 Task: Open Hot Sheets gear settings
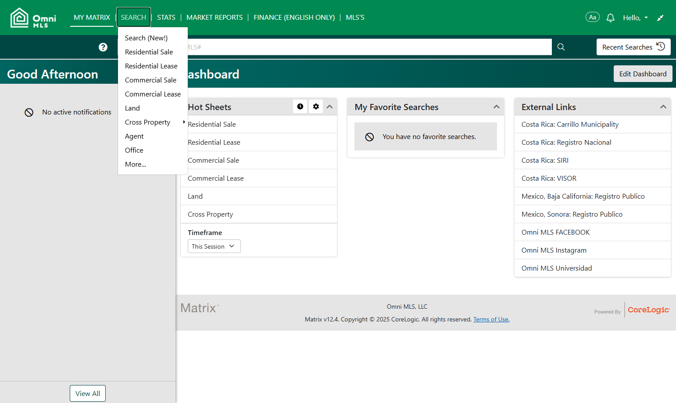pos(316,107)
